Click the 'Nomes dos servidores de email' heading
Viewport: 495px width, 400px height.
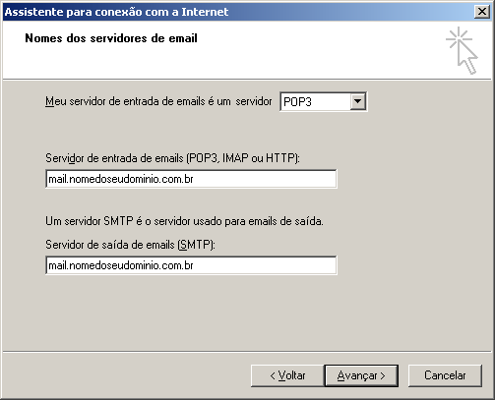point(111,38)
